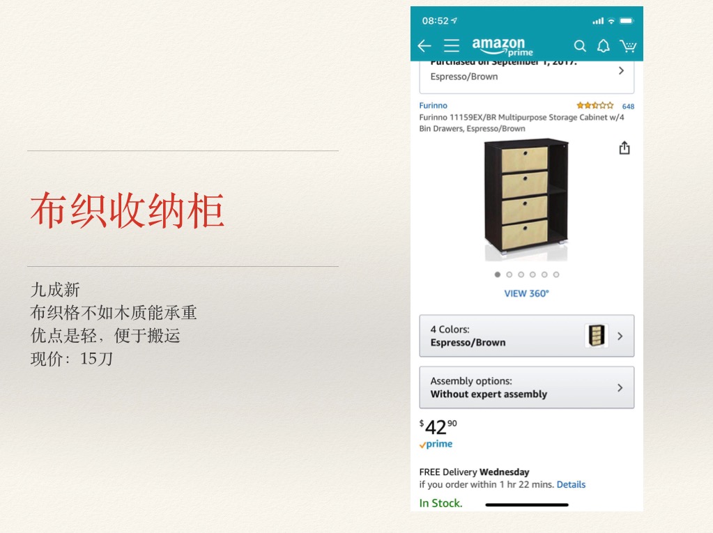This screenshot has width=713, height=533.
Task: Select the second image carousel dot
Action: point(509,275)
